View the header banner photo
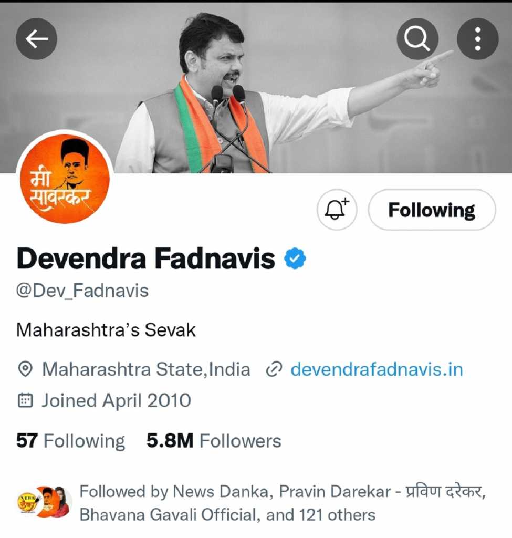 tap(256, 88)
